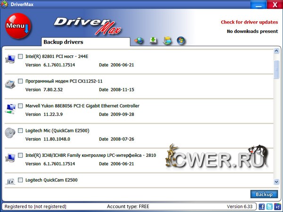
Task: Click the globe online driver updates icon
Action: 139,41
